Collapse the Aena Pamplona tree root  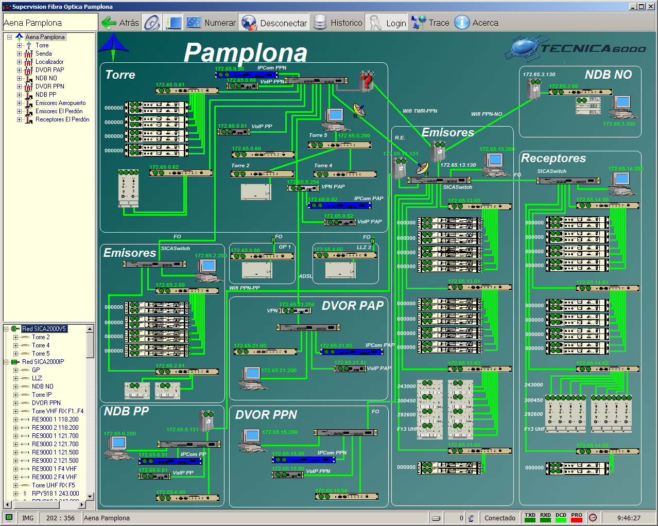[x=9, y=37]
